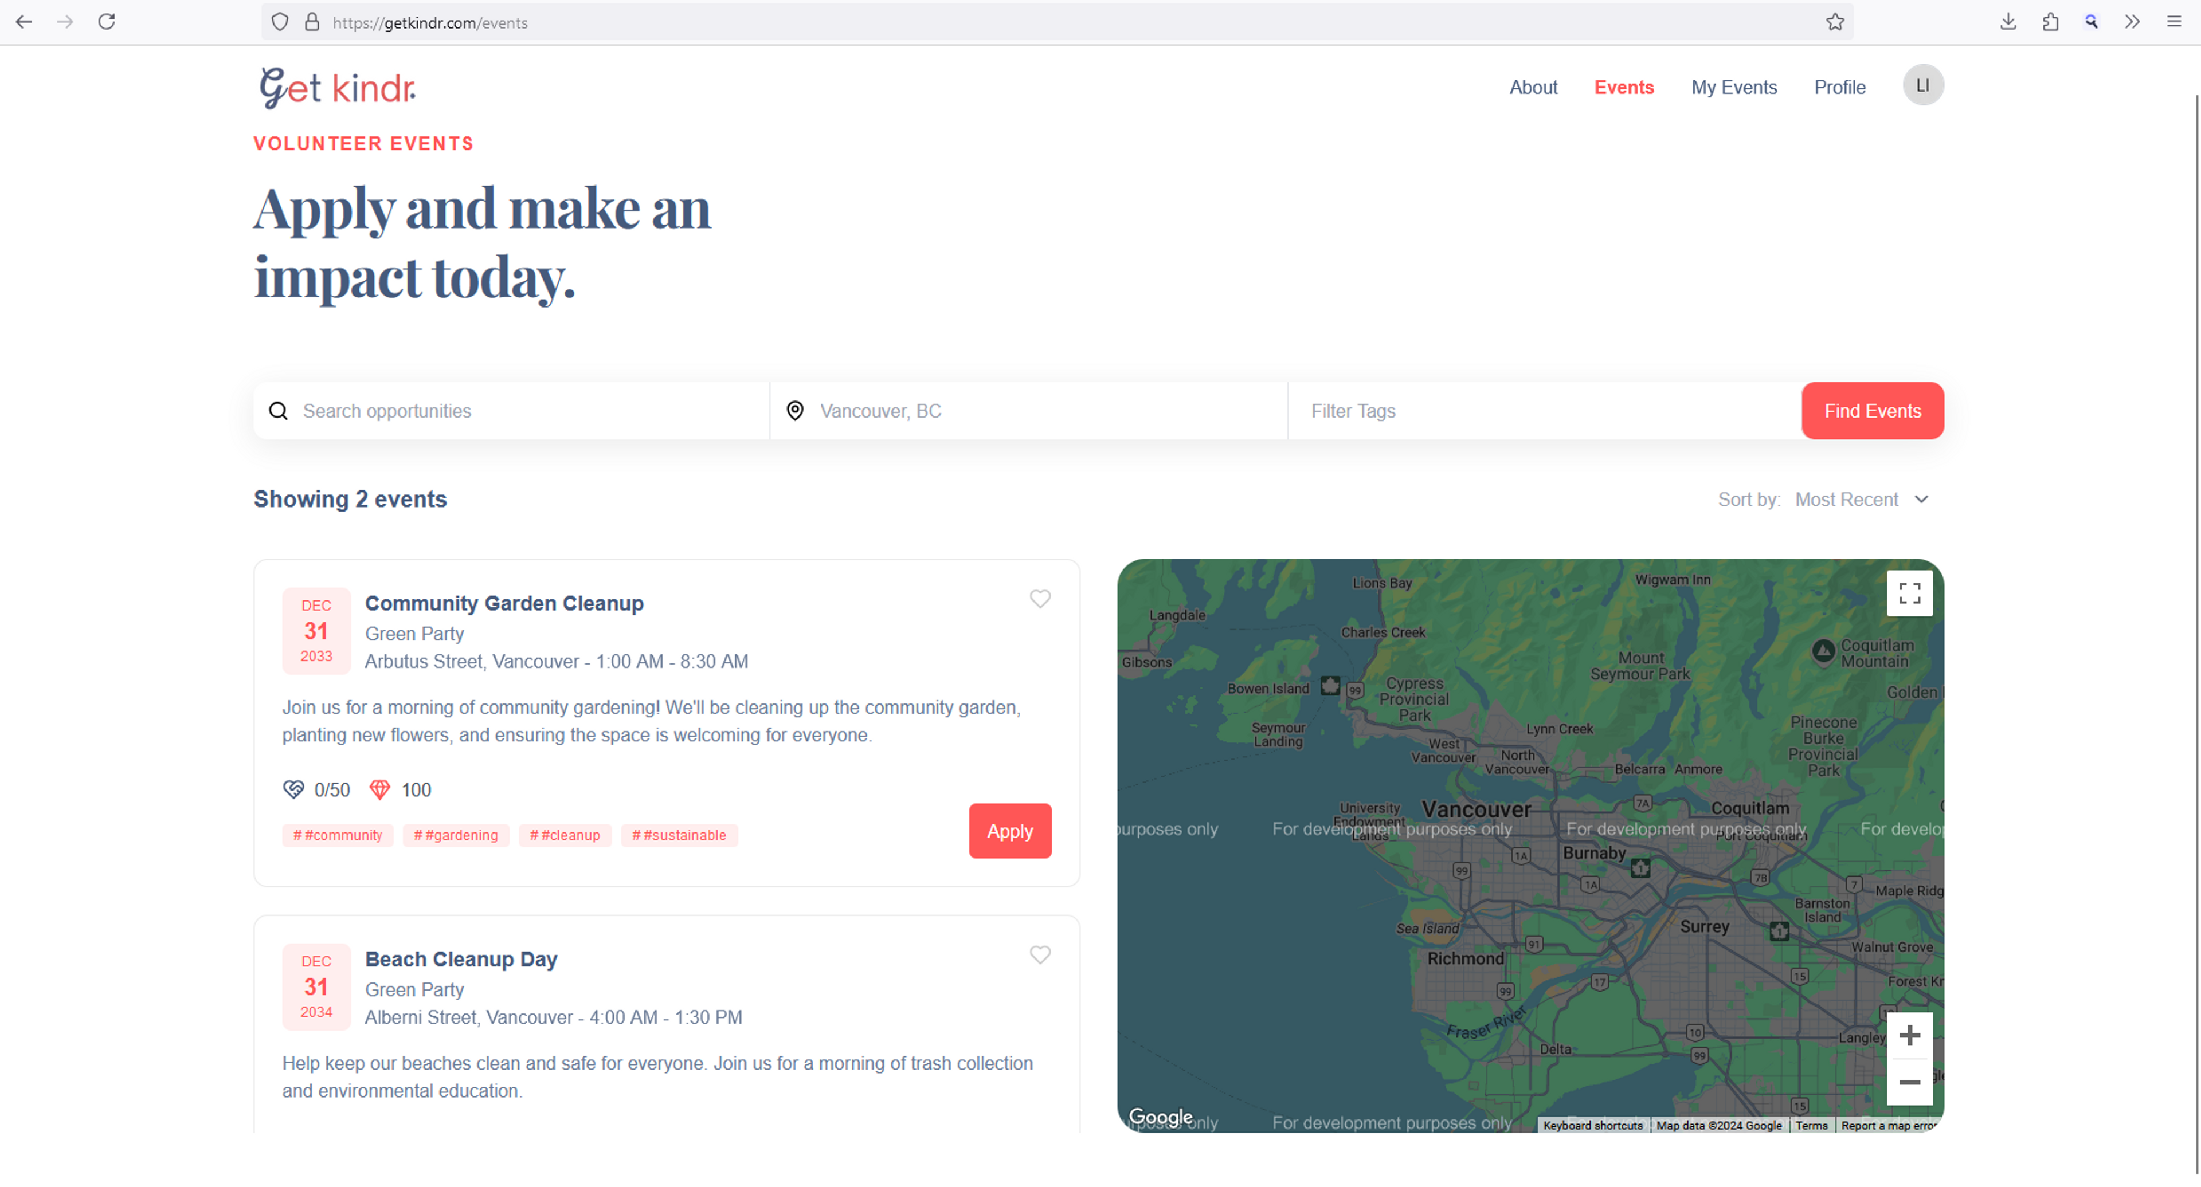Bookmark this page with the star icon
This screenshot has height=1187, width=2201.
[x=1834, y=22]
